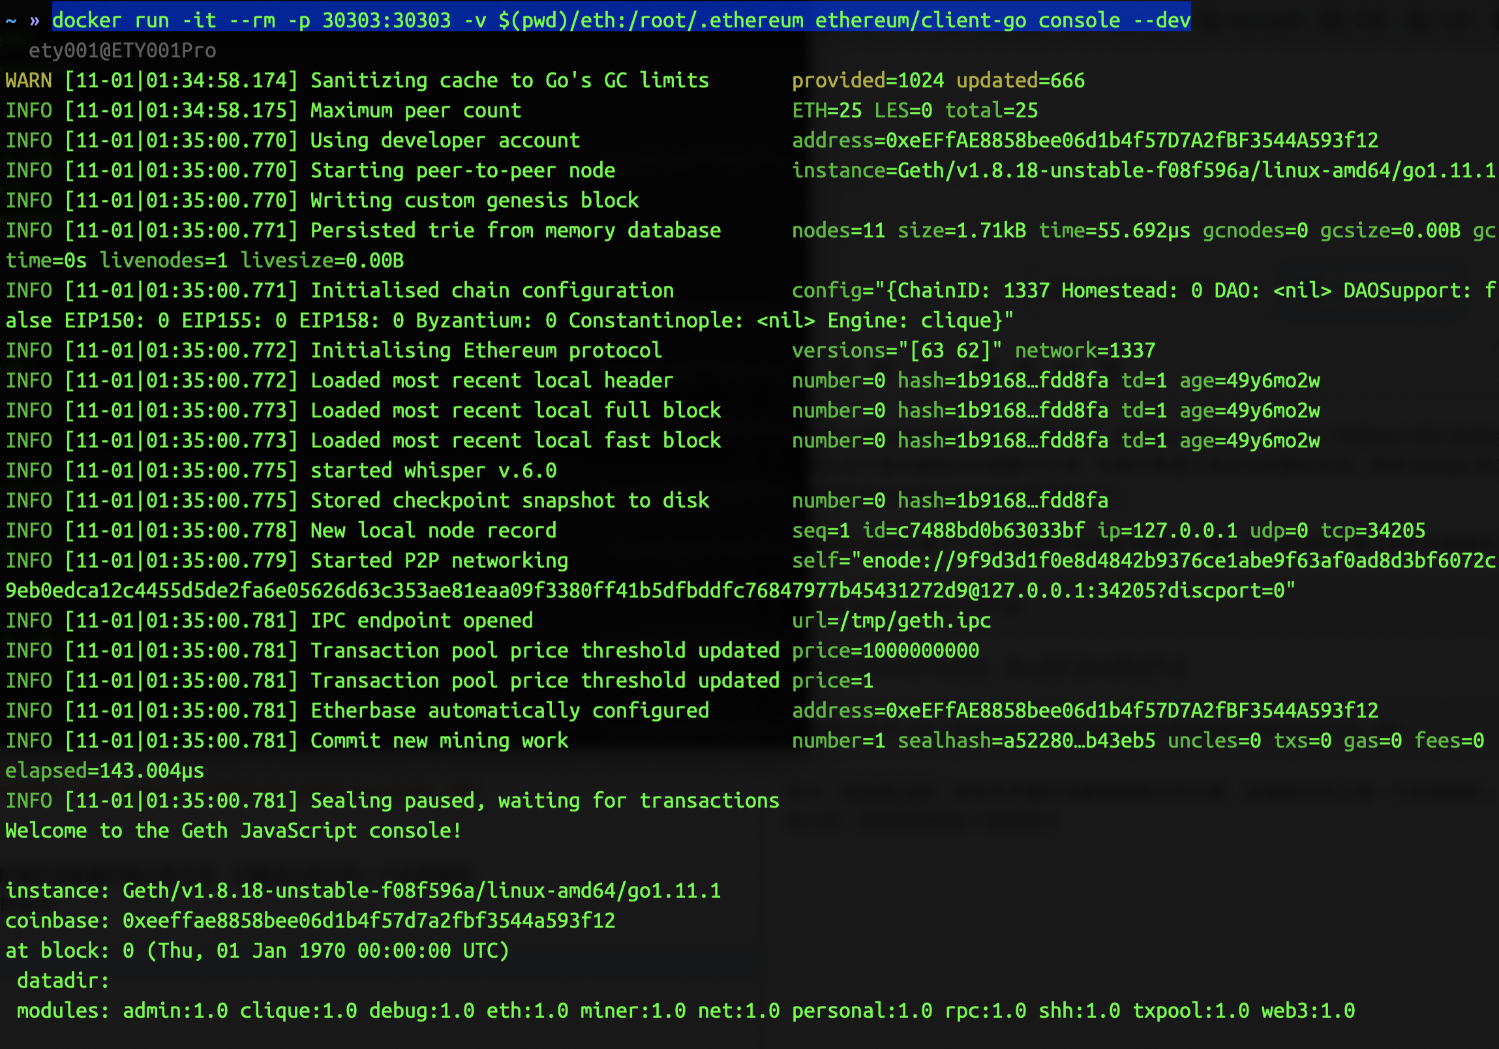
Task: Click the console 'instance: Geth/v1.8.18' line
Action: tap(363, 891)
